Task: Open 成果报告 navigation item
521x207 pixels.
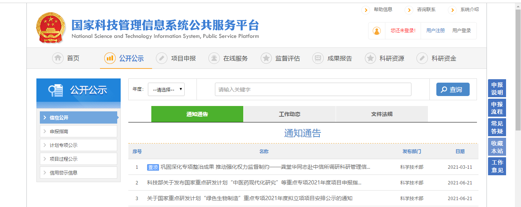Action: [x=340, y=59]
